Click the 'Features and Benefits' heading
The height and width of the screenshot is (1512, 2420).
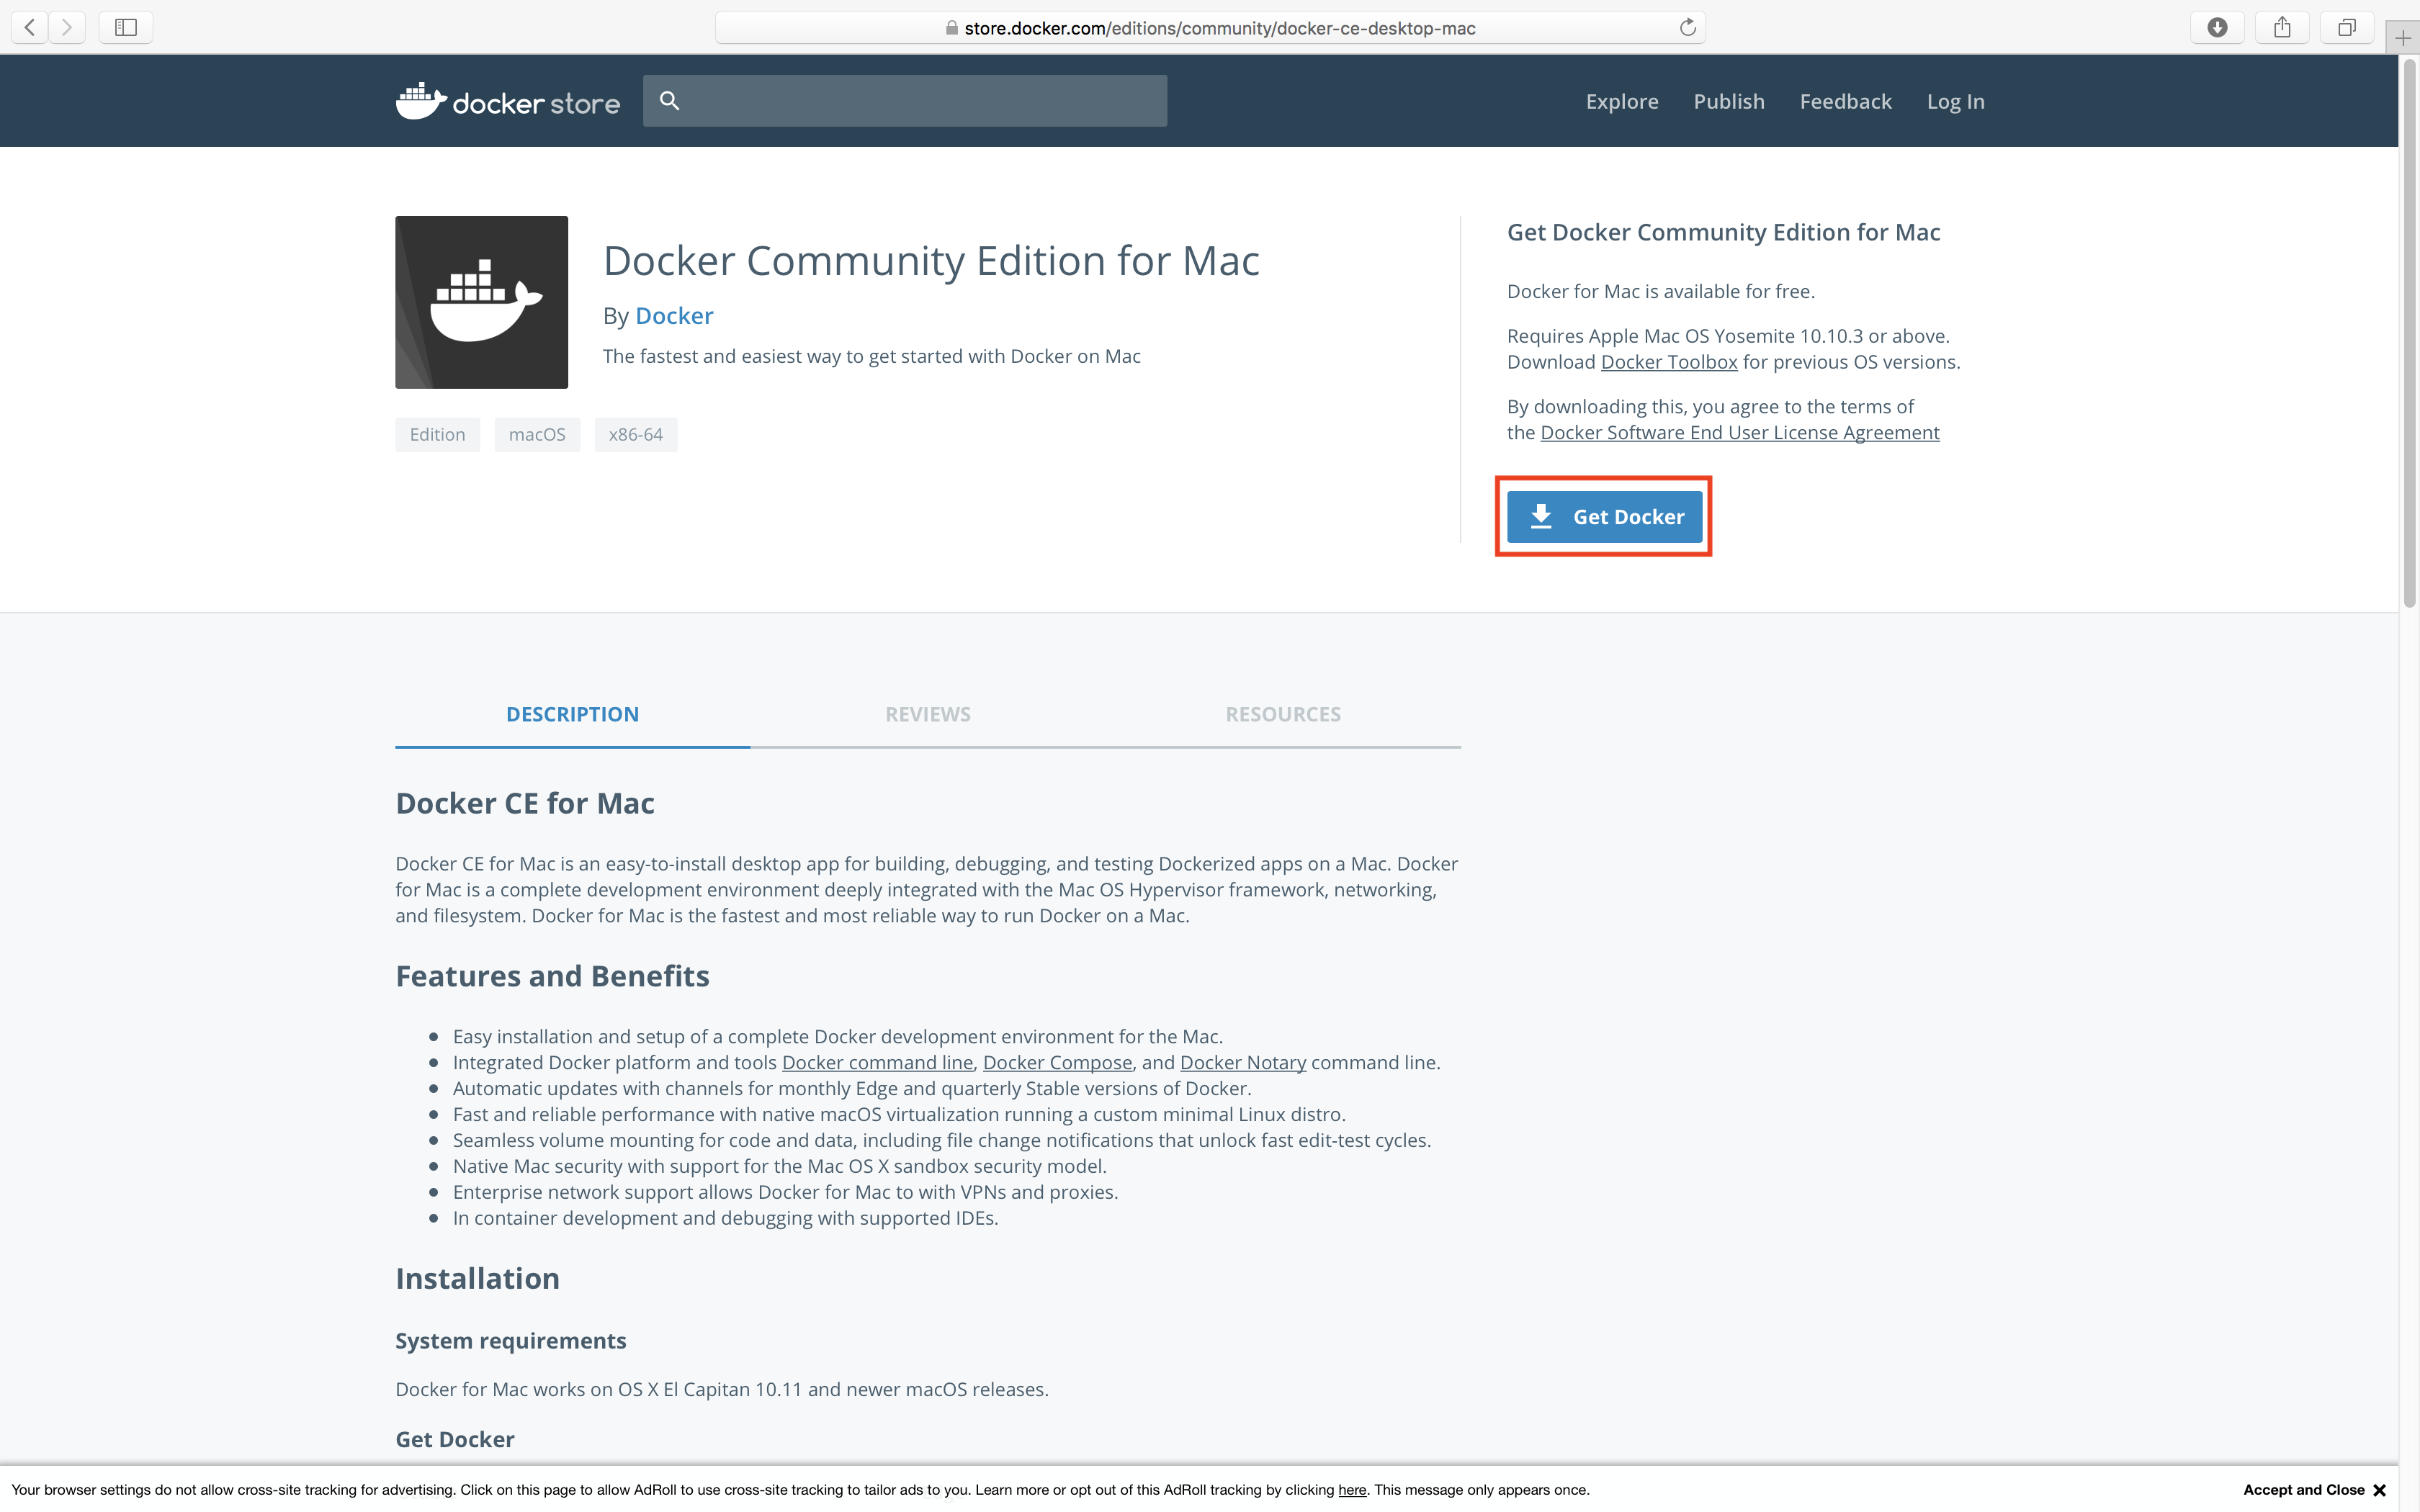(552, 976)
